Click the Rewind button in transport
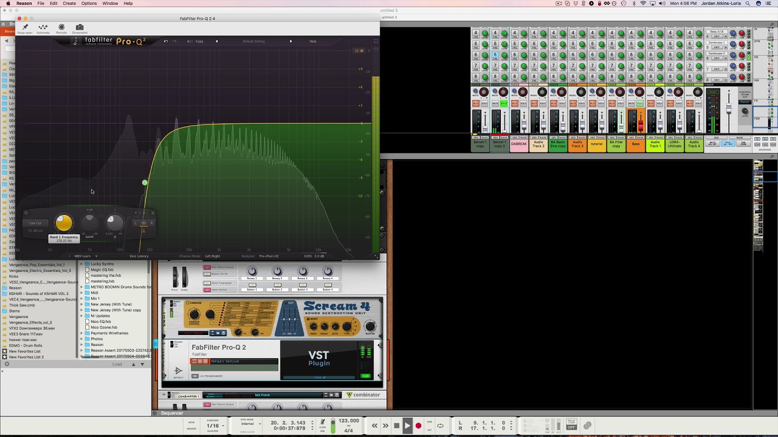 (374, 425)
